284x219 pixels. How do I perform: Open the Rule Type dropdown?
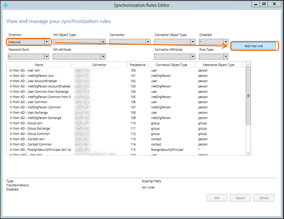tap(214, 57)
